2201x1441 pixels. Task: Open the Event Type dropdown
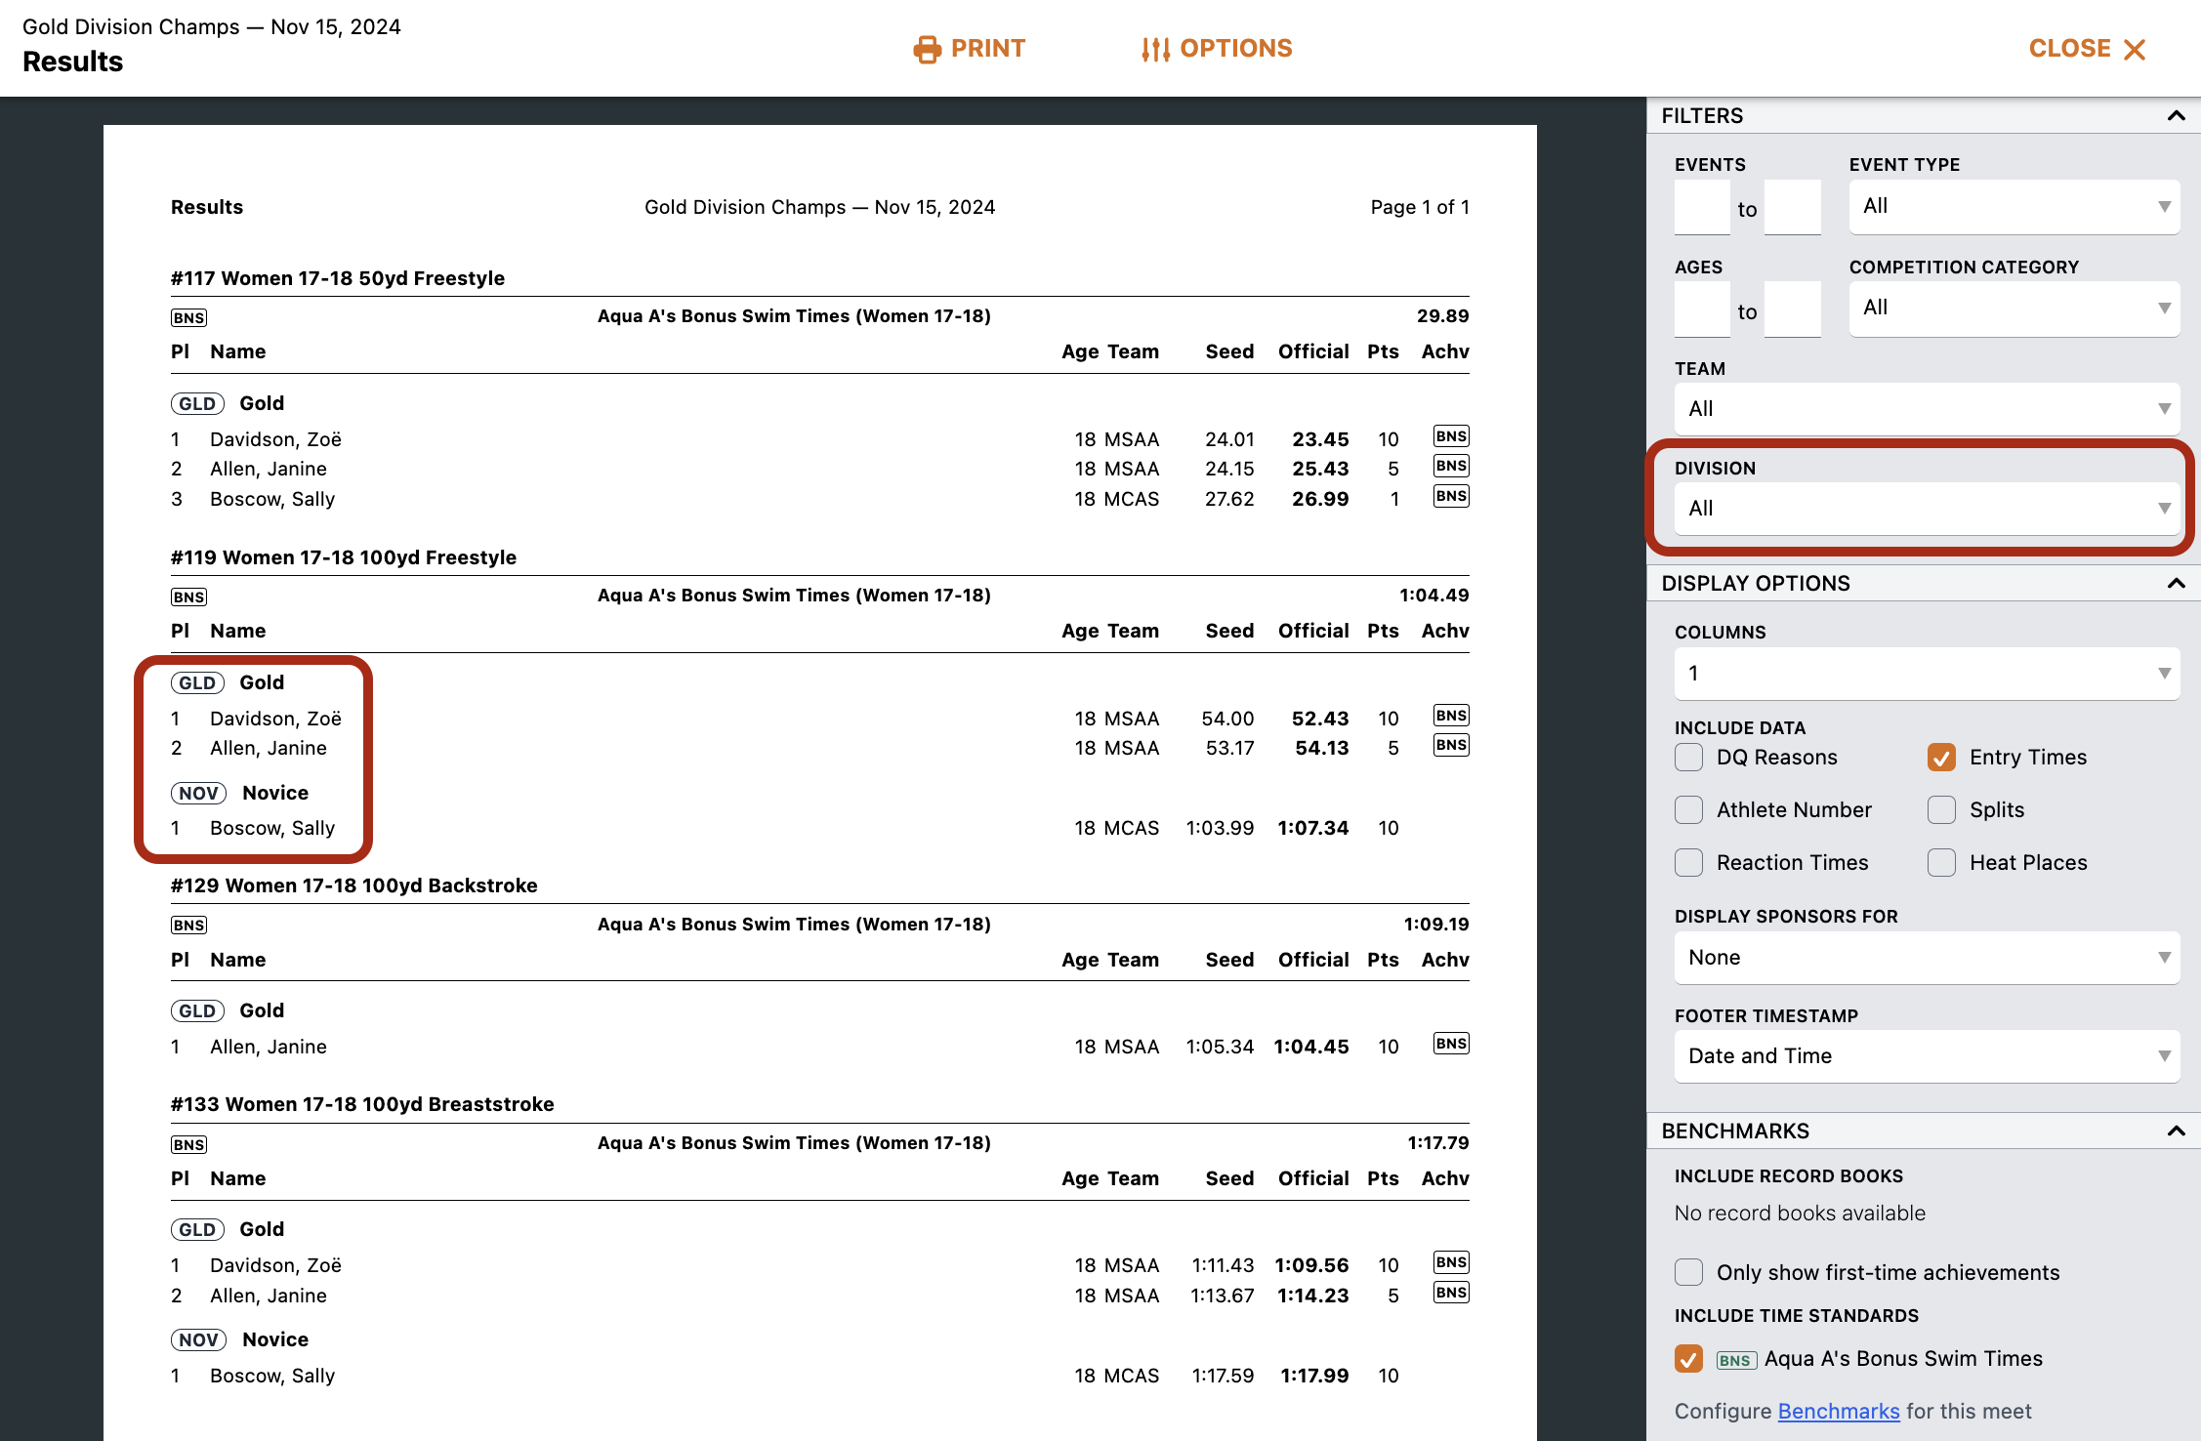[2014, 206]
